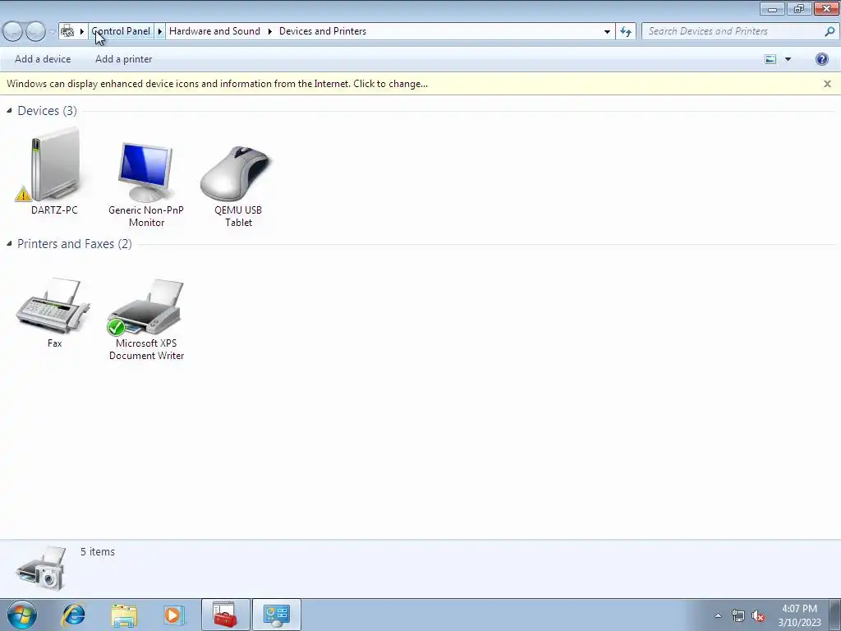Click Devices and Printers breadcrumb
This screenshot has width=841, height=631.
coord(323,31)
